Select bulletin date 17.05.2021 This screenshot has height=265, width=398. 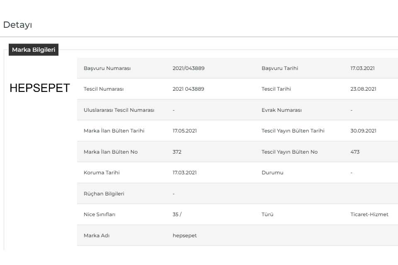click(185, 131)
